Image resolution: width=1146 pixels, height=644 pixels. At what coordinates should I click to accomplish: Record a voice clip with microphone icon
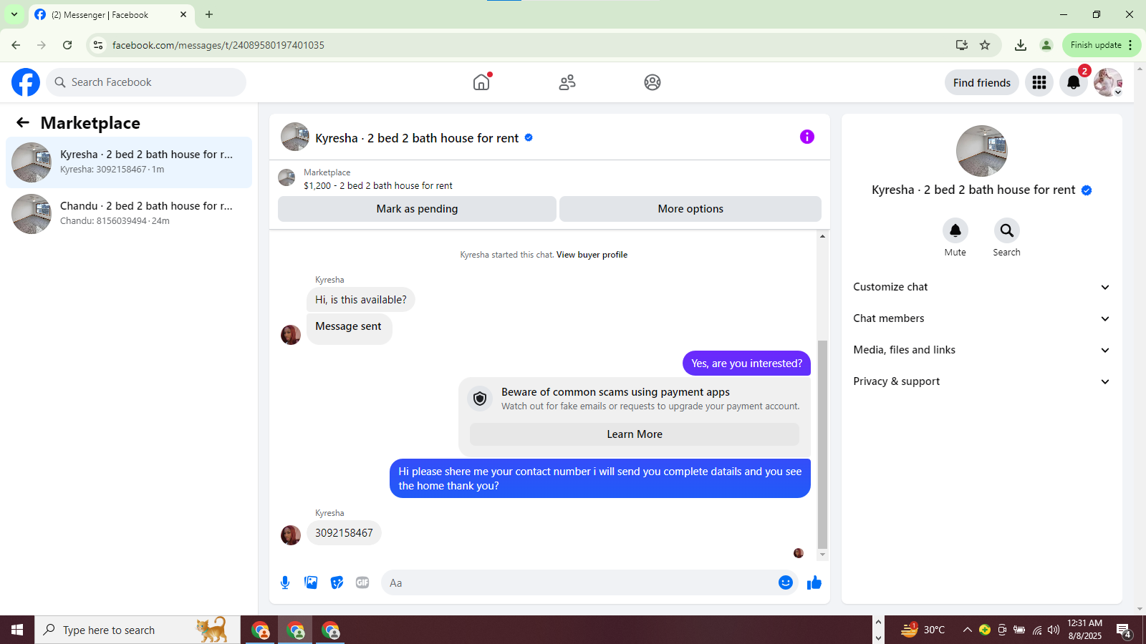[x=285, y=582]
